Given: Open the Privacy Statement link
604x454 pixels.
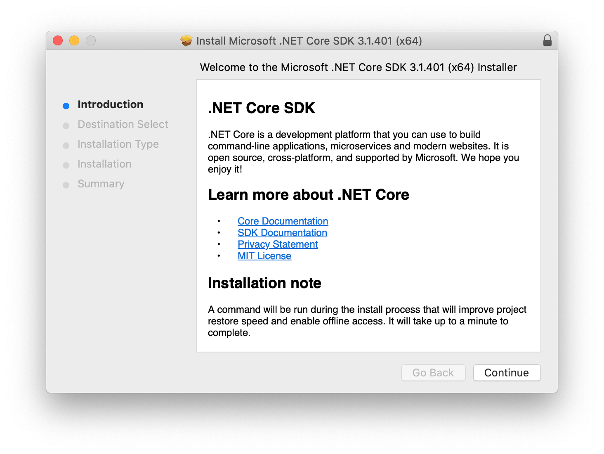Looking at the screenshot, I should (278, 244).
